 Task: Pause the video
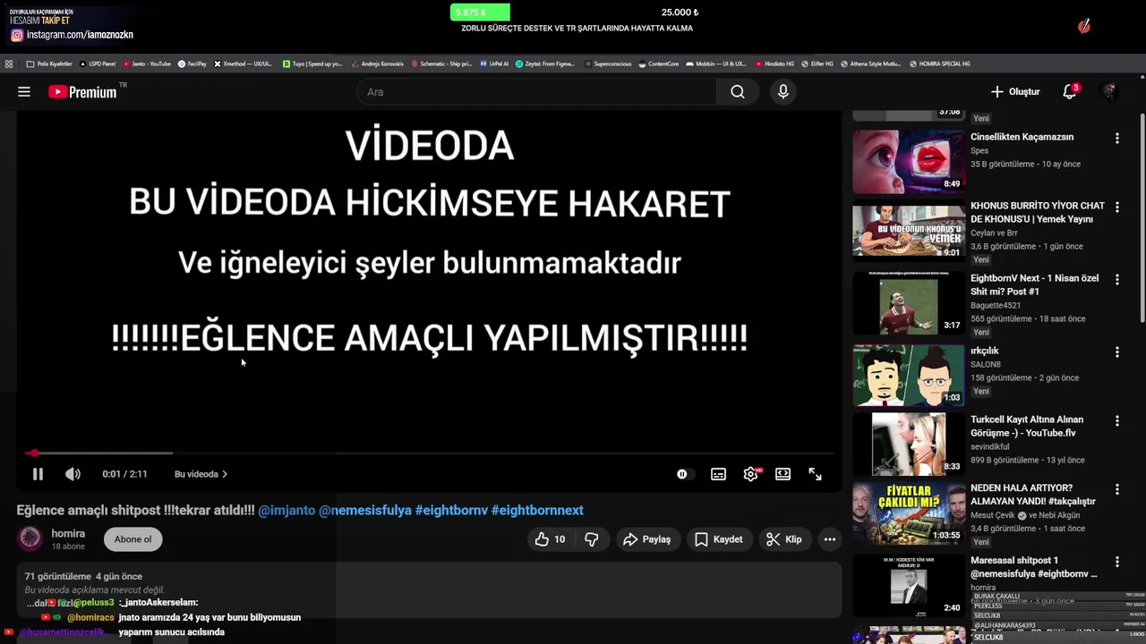38,474
